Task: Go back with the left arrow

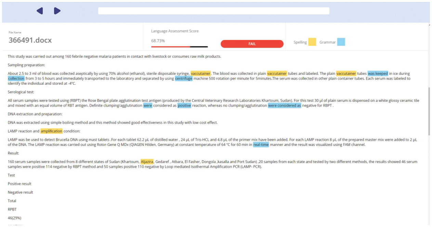Action: (x=40, y=11)
